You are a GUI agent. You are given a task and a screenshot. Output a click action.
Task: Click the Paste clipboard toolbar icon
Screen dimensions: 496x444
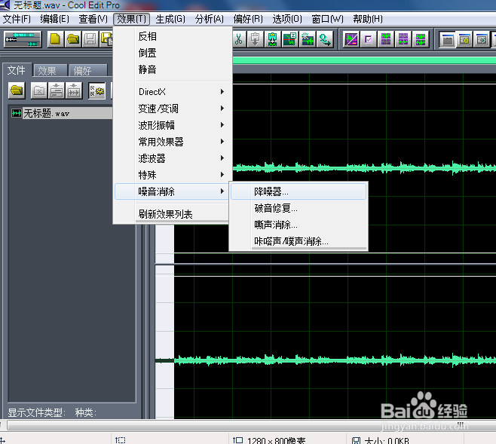click(x=256, y=39)
